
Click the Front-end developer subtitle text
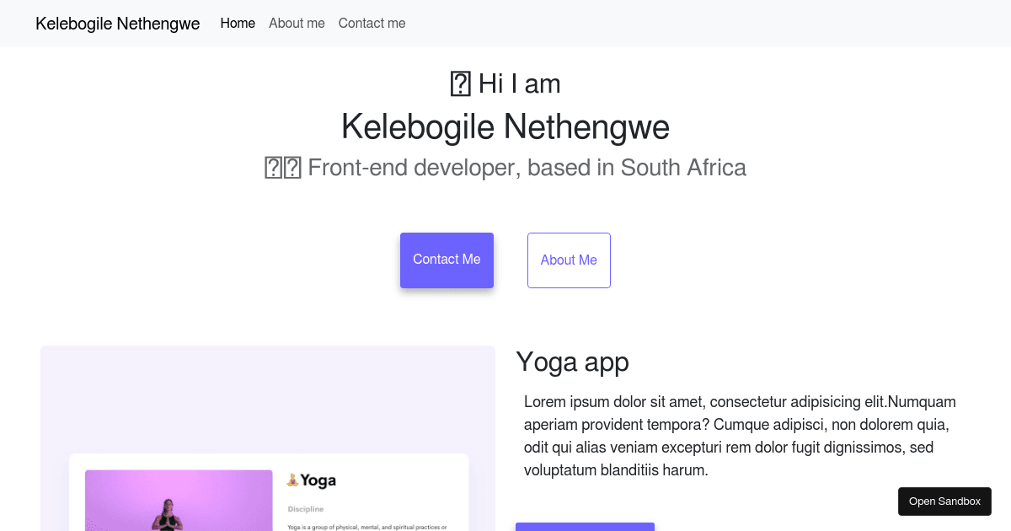(x=527, y=168)
